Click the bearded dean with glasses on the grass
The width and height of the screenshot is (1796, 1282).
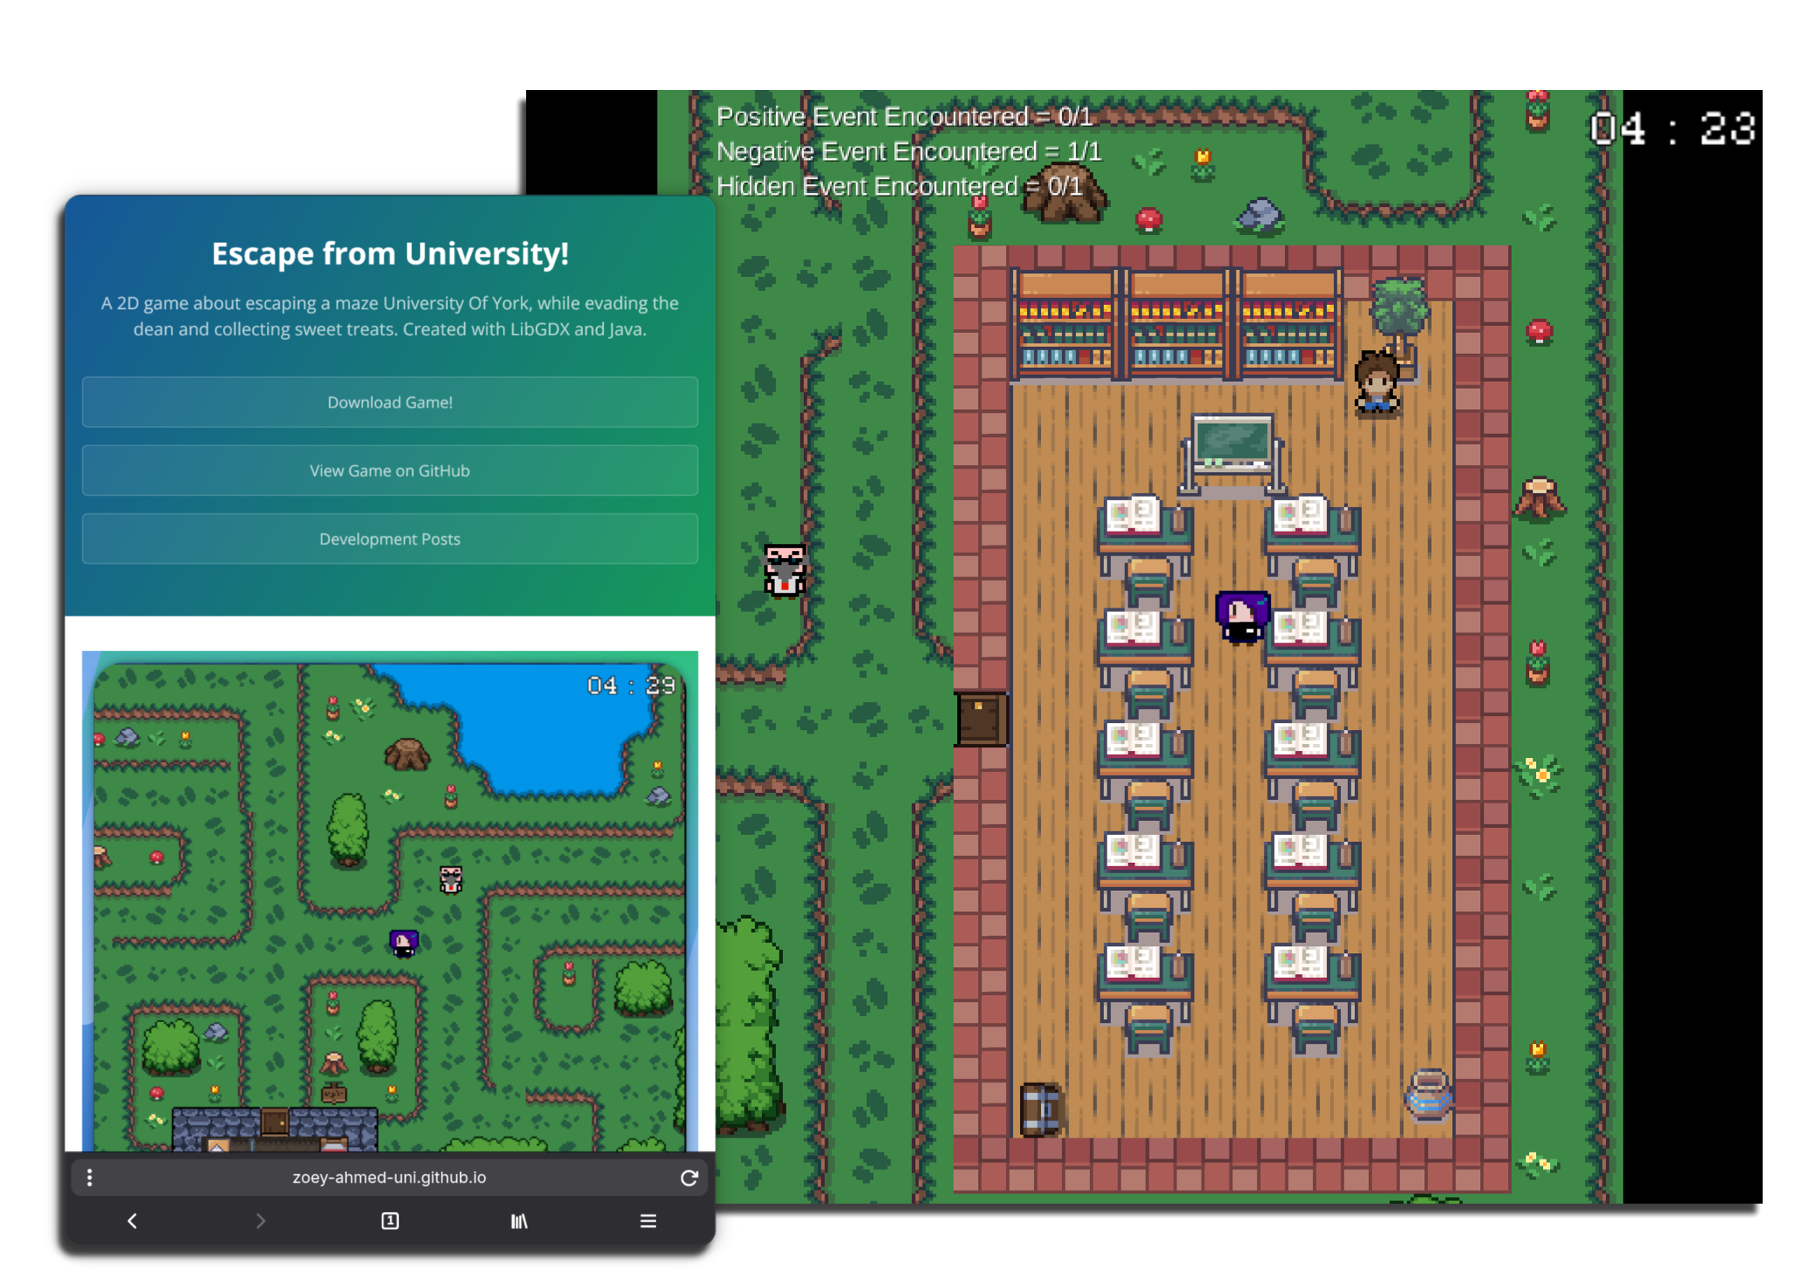tap(784, 569)
